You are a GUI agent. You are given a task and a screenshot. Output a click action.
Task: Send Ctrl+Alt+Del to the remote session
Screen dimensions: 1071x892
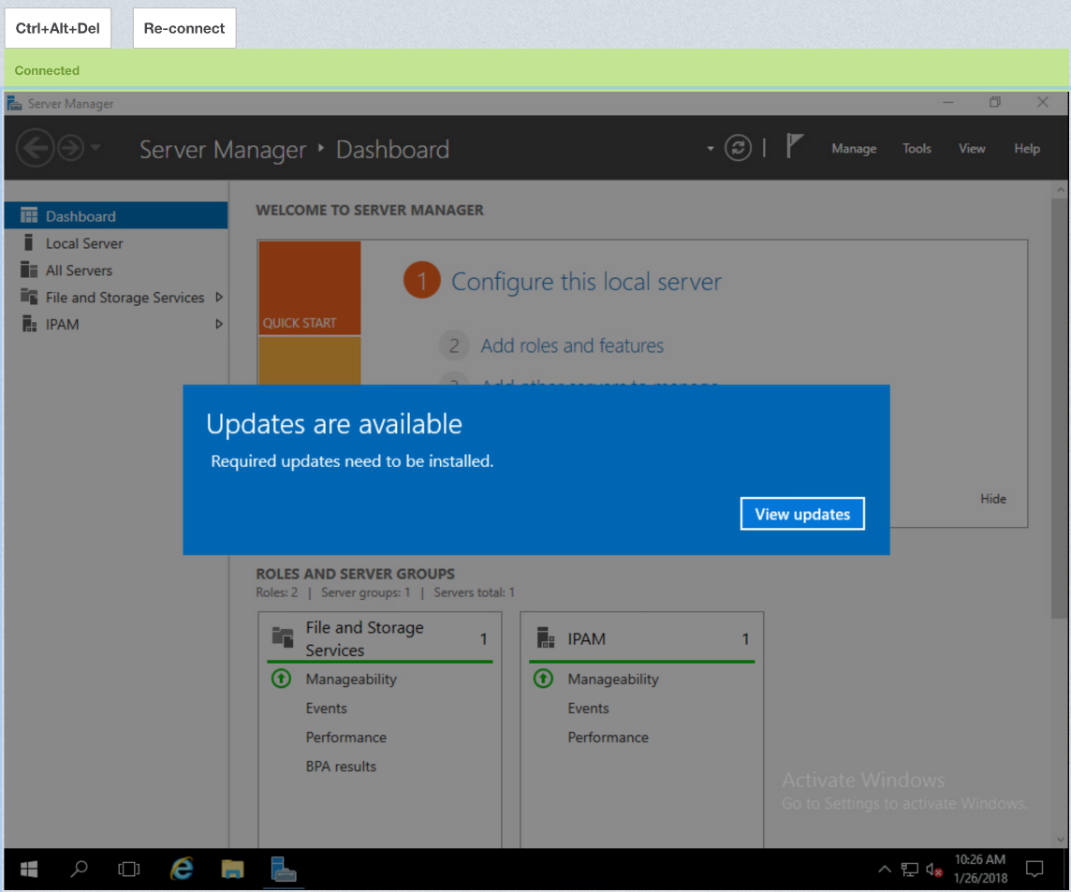click(x=58, y=28)
